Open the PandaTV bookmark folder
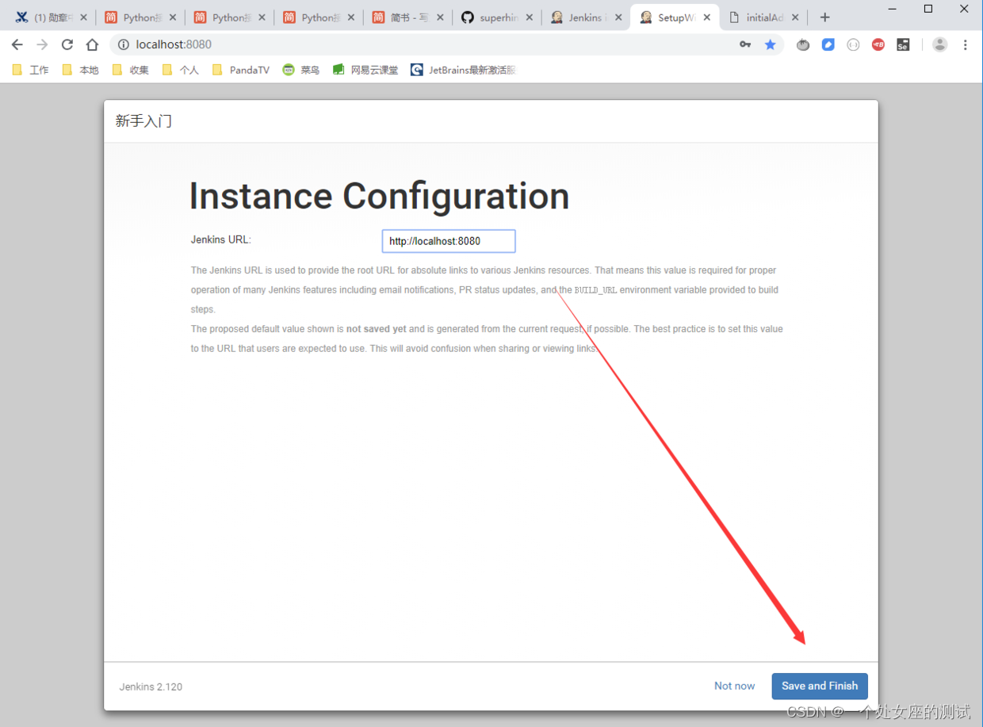The width and height of the screenshot is (983, 727). pyautogui.click(x=241, y=70)
